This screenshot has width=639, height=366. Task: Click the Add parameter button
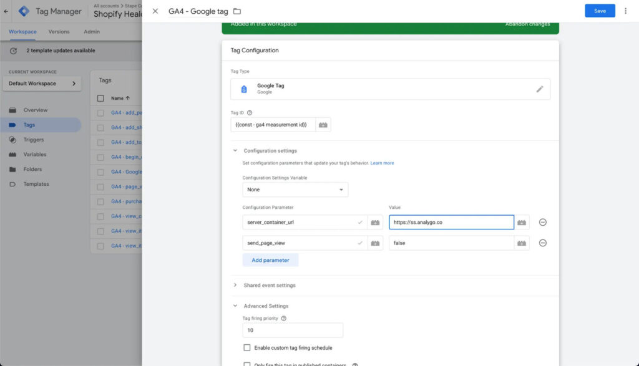(x=270, y=260)
